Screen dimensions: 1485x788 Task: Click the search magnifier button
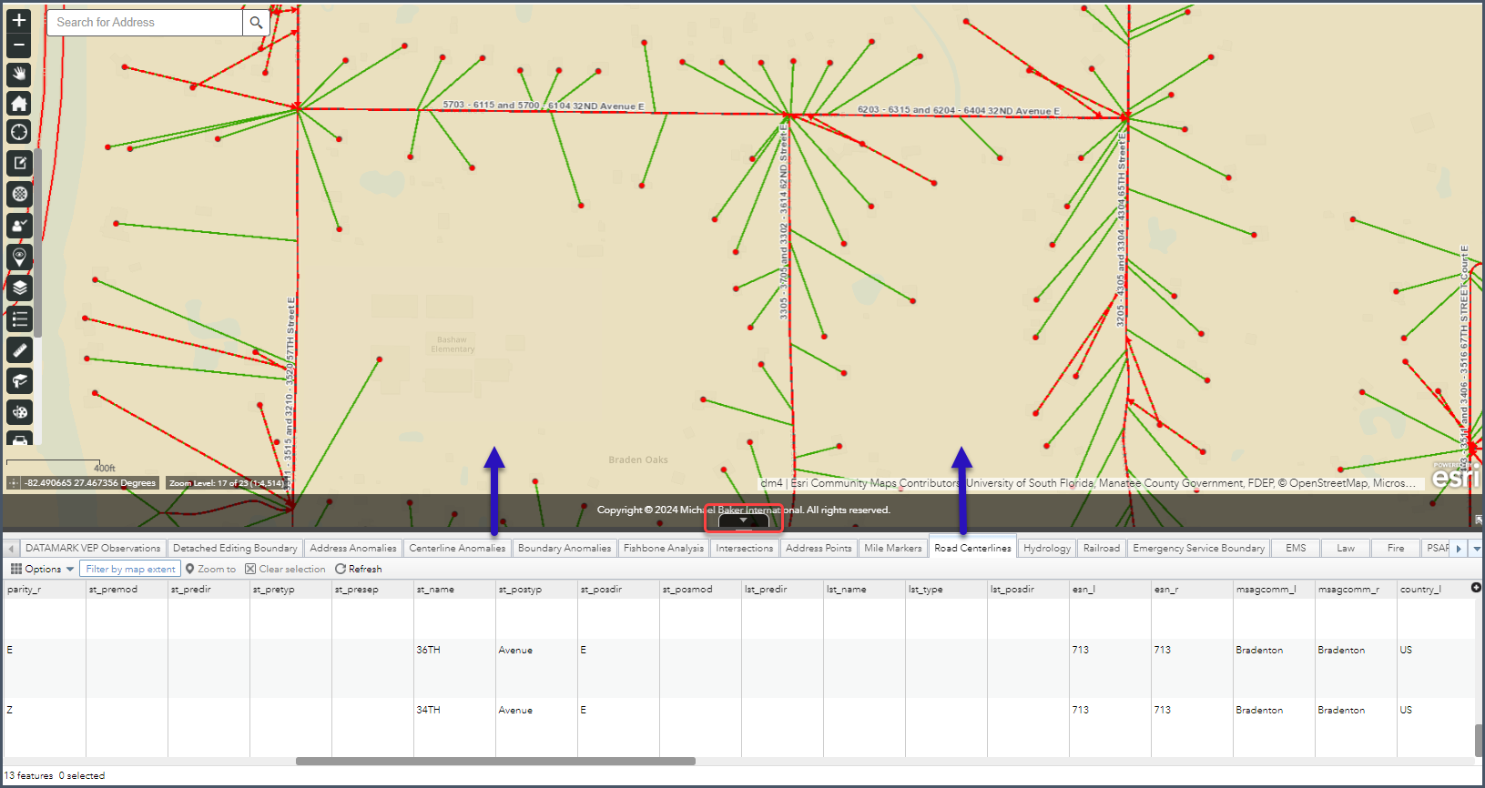[256, 23]
